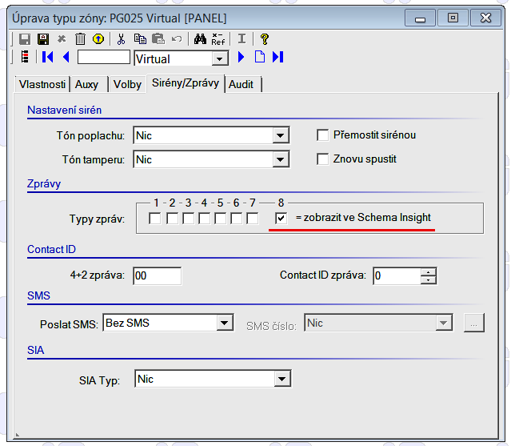
Task: Click the binoculars Find icon
Action: pos(200,38)
